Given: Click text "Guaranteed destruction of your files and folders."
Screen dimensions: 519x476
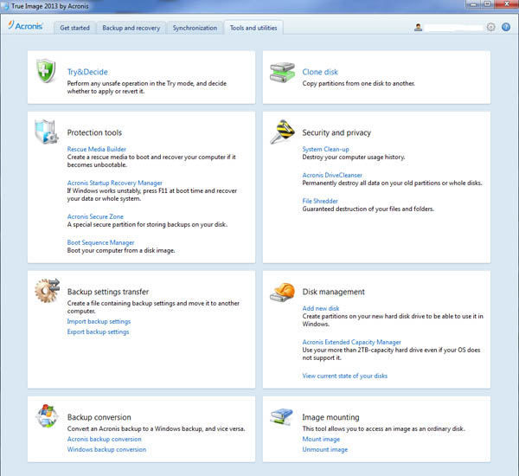Looking at the screenshot, I should pos(368,209).
